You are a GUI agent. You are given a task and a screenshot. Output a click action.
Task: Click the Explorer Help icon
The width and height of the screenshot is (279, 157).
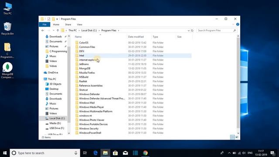pyautogui.click(x=238, y=24)
